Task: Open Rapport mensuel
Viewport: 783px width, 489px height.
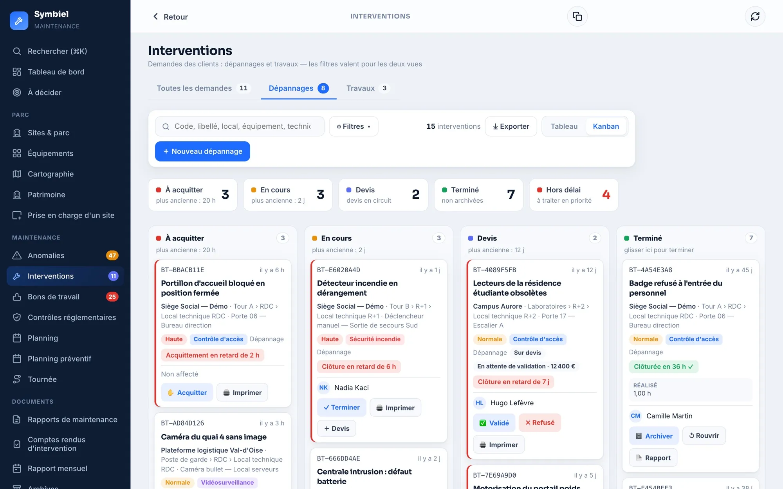Action: coord(65,469)
